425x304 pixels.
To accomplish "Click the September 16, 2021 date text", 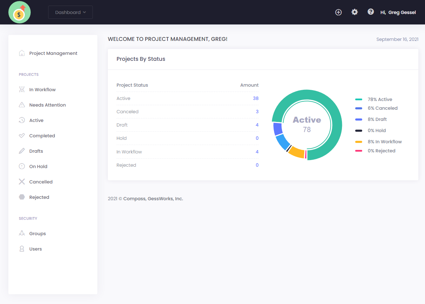I will pos(397,39).
